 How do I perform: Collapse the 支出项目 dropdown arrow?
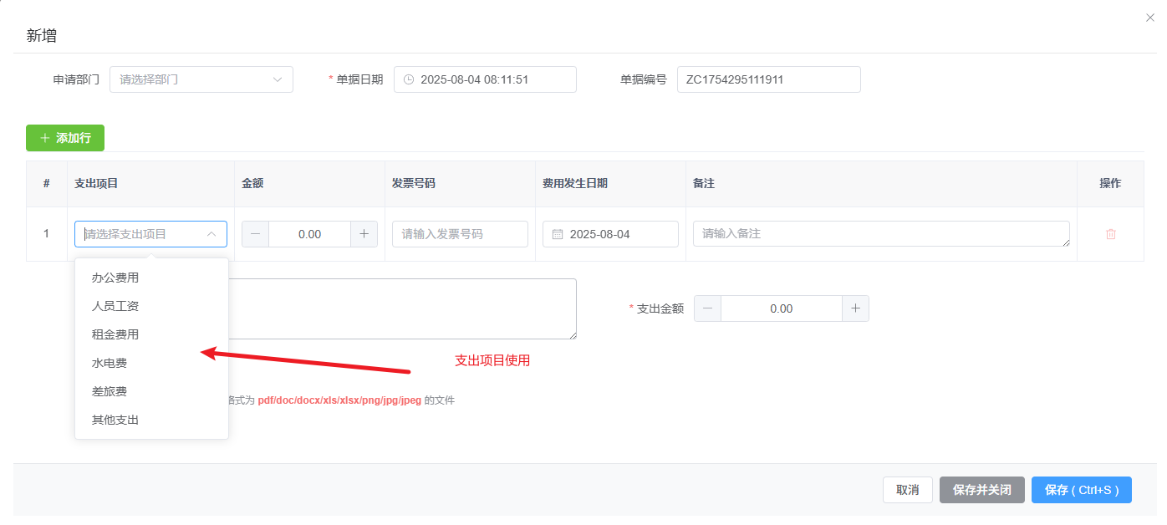coord(211,234)
